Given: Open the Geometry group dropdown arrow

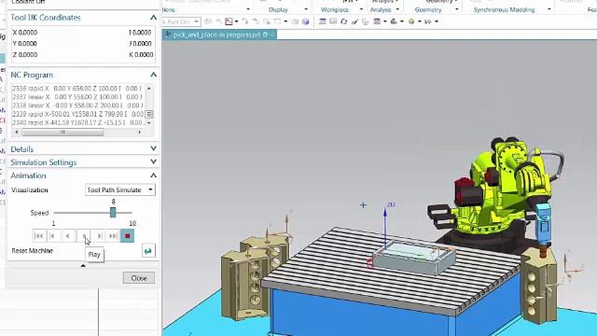Looking at the screenshot, I should tap(456, 9).
